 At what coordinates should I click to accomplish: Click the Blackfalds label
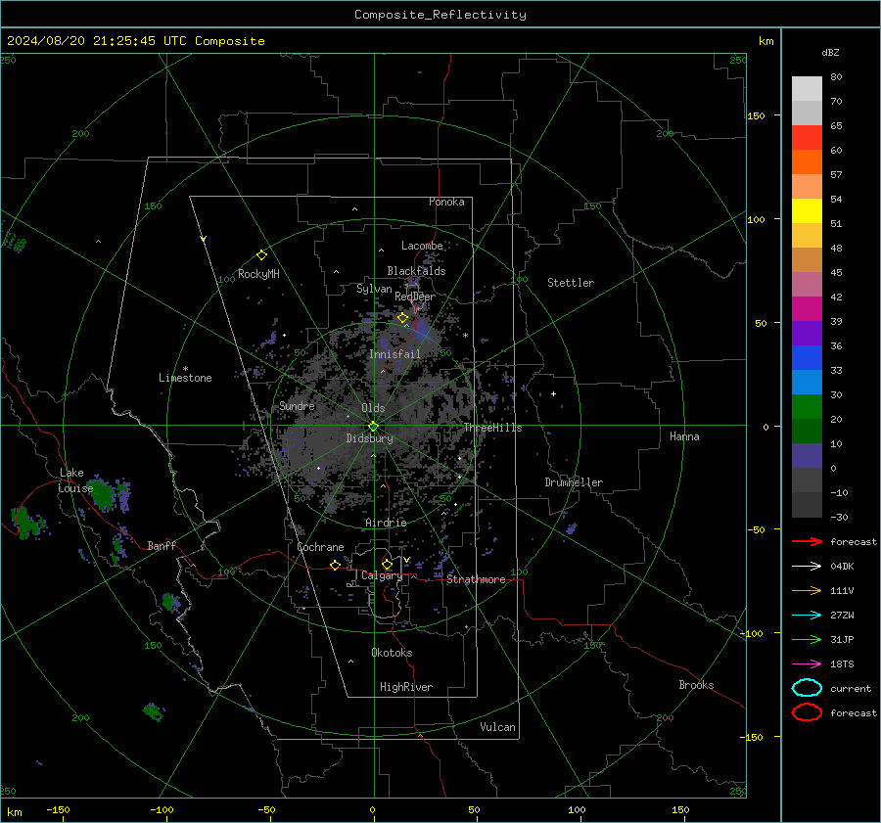(416, 271)
